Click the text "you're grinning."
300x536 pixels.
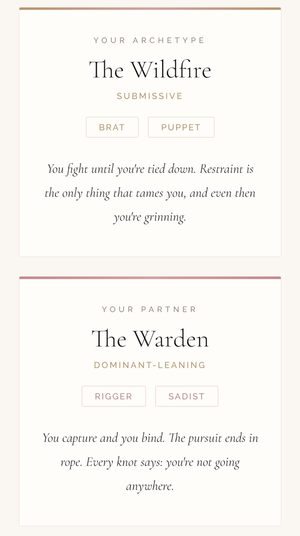(x=150, y=217)
